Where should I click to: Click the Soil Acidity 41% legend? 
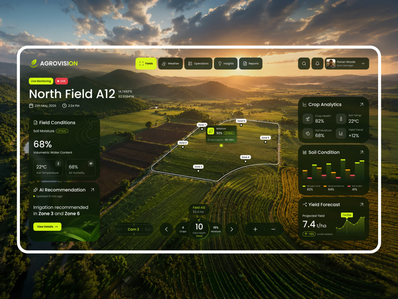355,188
